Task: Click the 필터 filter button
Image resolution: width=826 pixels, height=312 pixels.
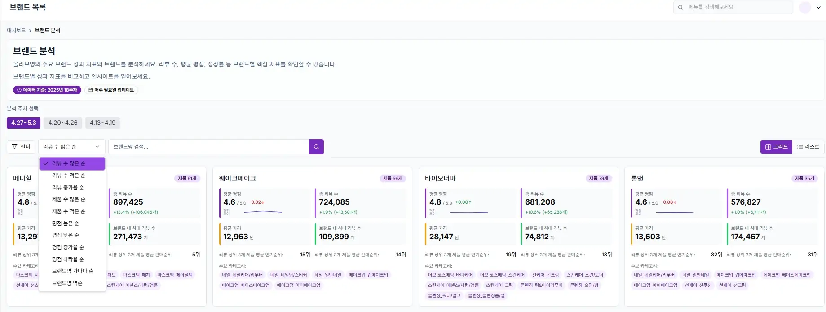Action: pos(21,147)
